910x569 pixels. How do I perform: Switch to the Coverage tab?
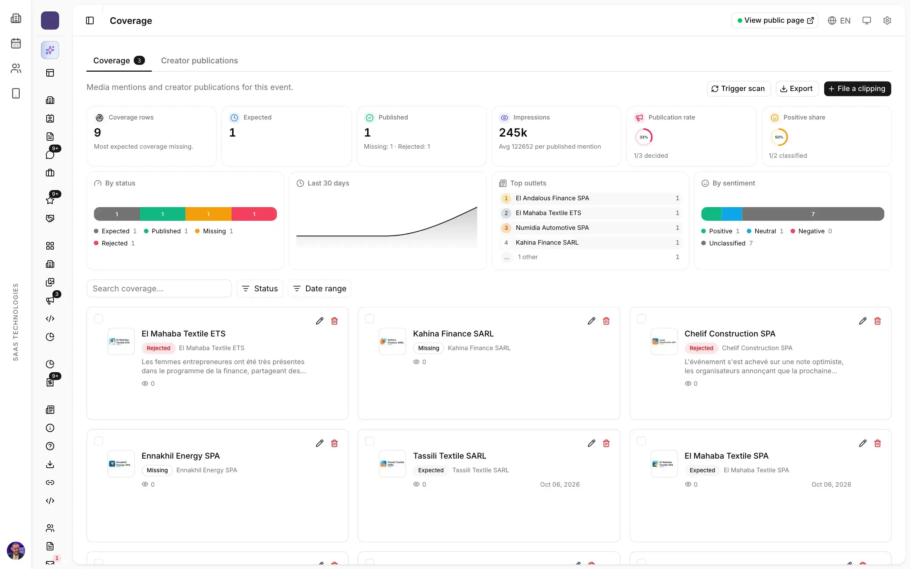click(x=119, y=61)
